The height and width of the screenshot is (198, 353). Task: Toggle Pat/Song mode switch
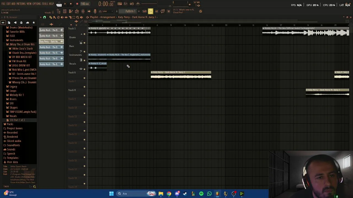(x=59, y=4)
